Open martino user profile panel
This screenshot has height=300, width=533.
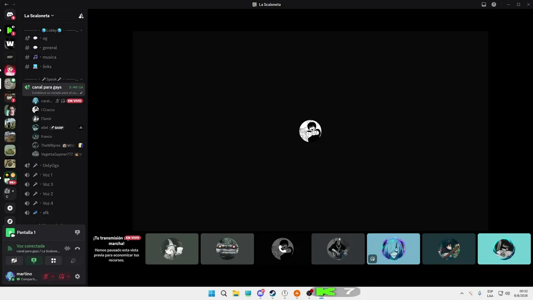tap(22, 276)
